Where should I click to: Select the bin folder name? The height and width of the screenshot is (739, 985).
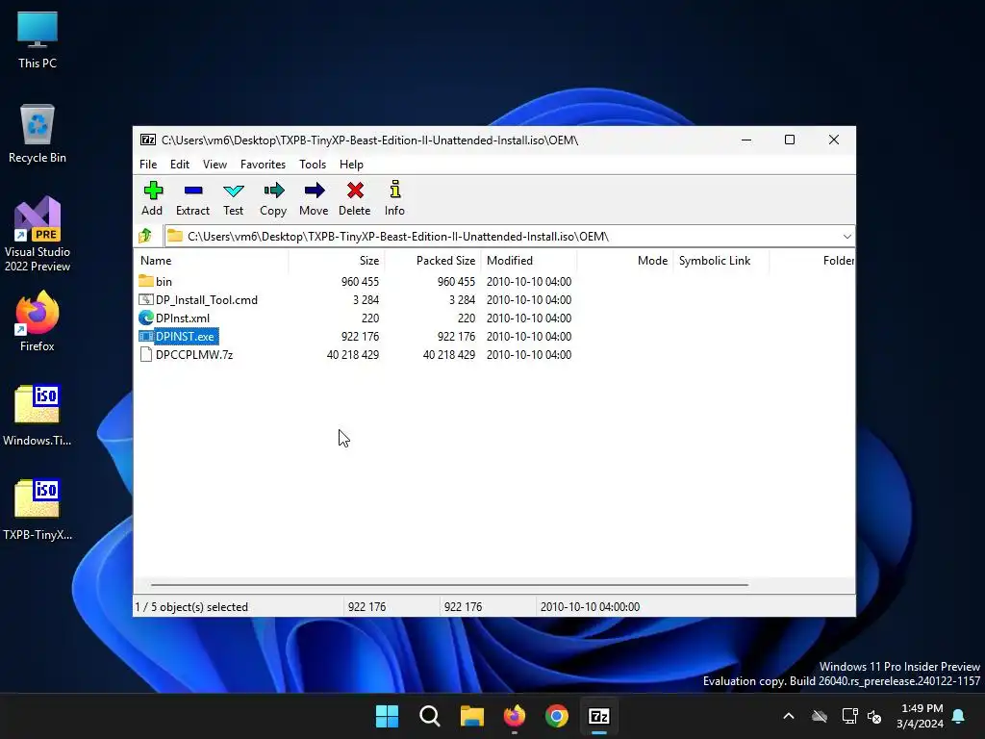pyautogui.click(x=164, y=282)
